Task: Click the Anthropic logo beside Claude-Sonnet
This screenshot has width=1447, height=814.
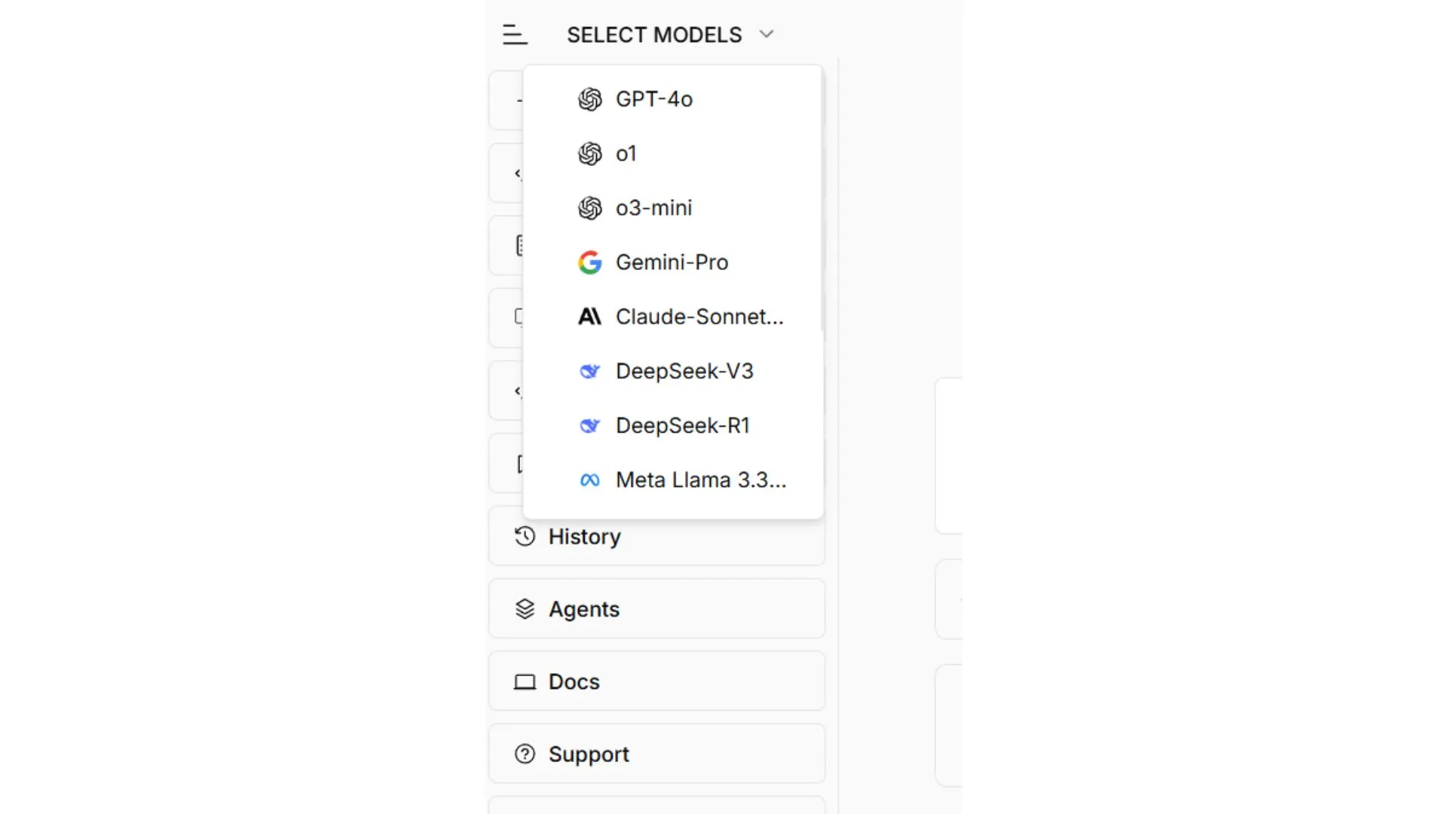Action: (590, 317)
